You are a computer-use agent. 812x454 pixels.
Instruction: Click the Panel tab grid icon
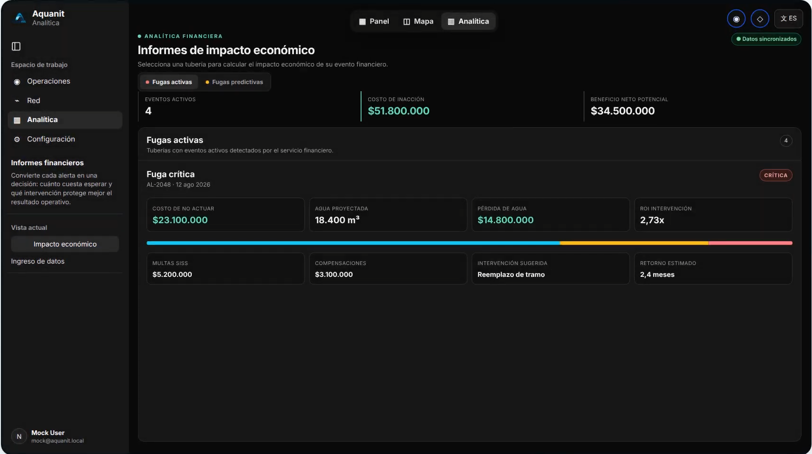pos(362,21)
